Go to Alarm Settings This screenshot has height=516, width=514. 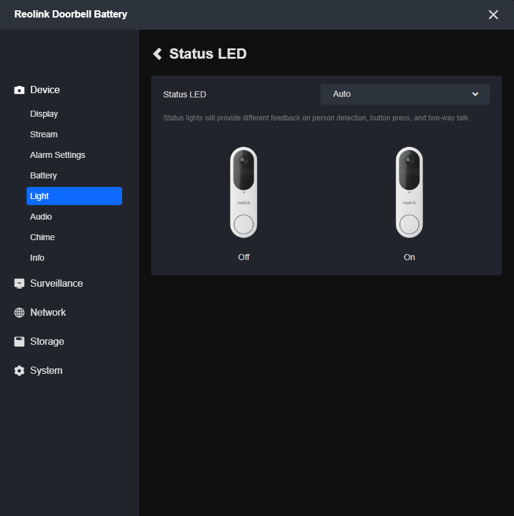[57, 155]
